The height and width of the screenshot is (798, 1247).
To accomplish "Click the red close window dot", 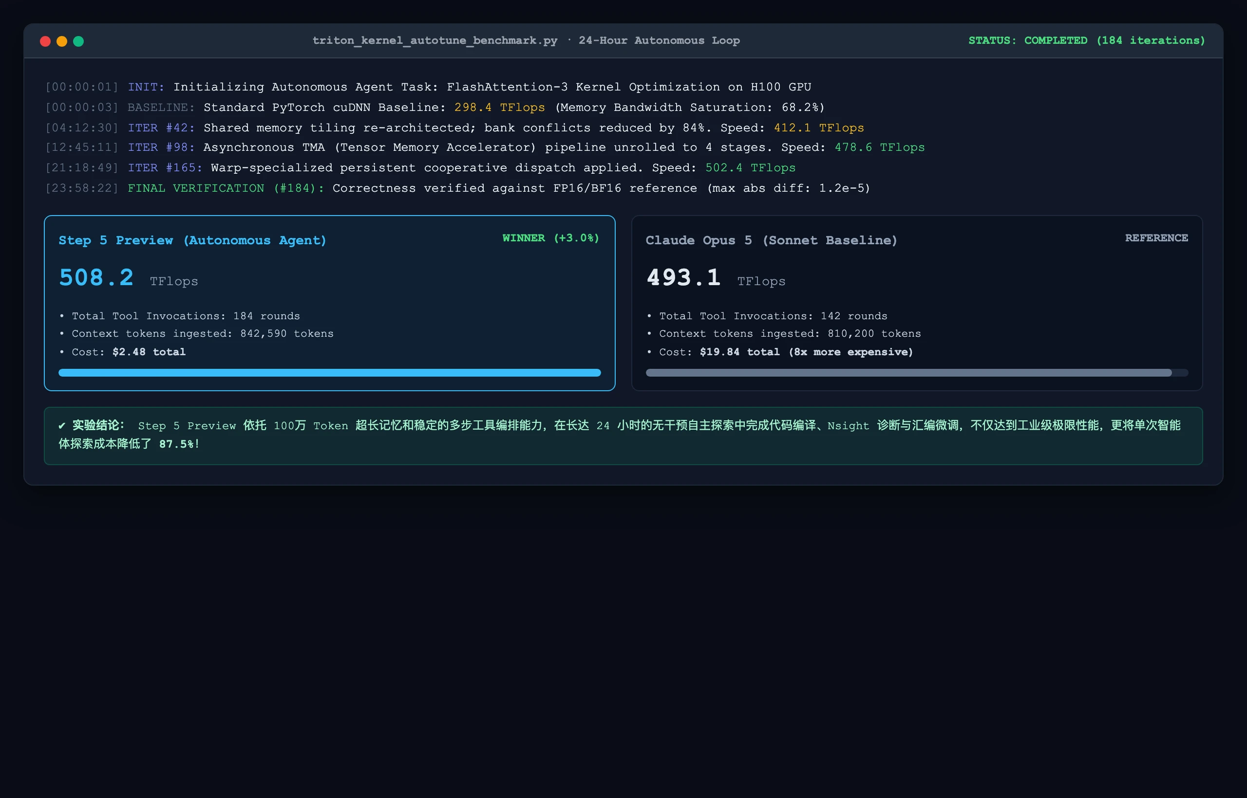I will coord(45,41).
